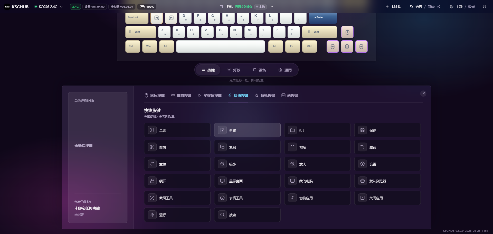Click the 截图工具 screenshot icon
Screen dimensions: 493x234
[x=152, y=198]
